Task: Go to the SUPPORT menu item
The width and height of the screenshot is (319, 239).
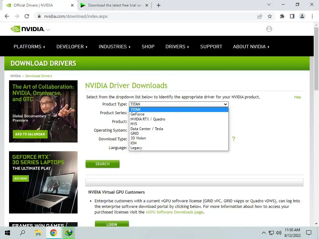Action: point(211,47)
